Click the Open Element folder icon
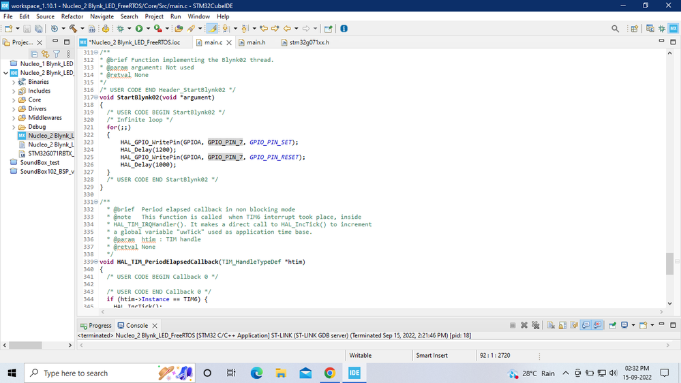The width and height of the screenshot is (681, 383). (x=179, y=29)
